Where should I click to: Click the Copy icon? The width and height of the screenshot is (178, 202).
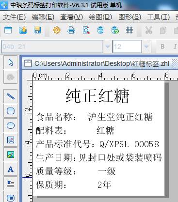163,31
